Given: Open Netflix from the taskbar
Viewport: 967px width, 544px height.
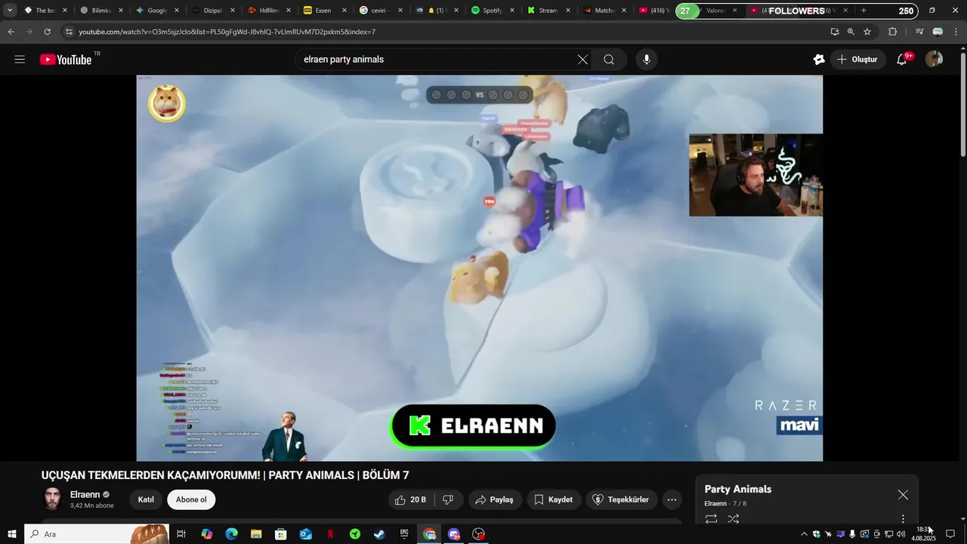Looking at the screenshot, I should click(x=330, y=534).
